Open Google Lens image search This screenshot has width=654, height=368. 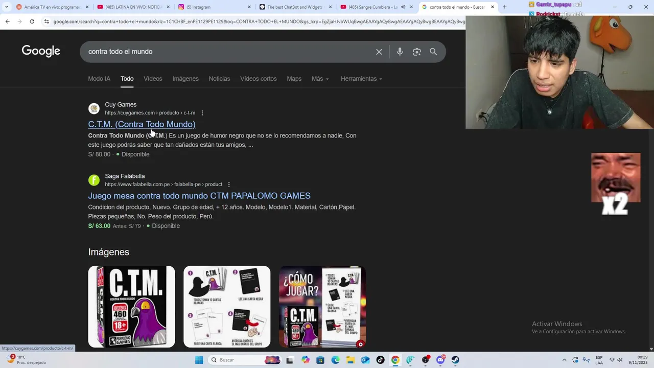click(x=417, y=52)
